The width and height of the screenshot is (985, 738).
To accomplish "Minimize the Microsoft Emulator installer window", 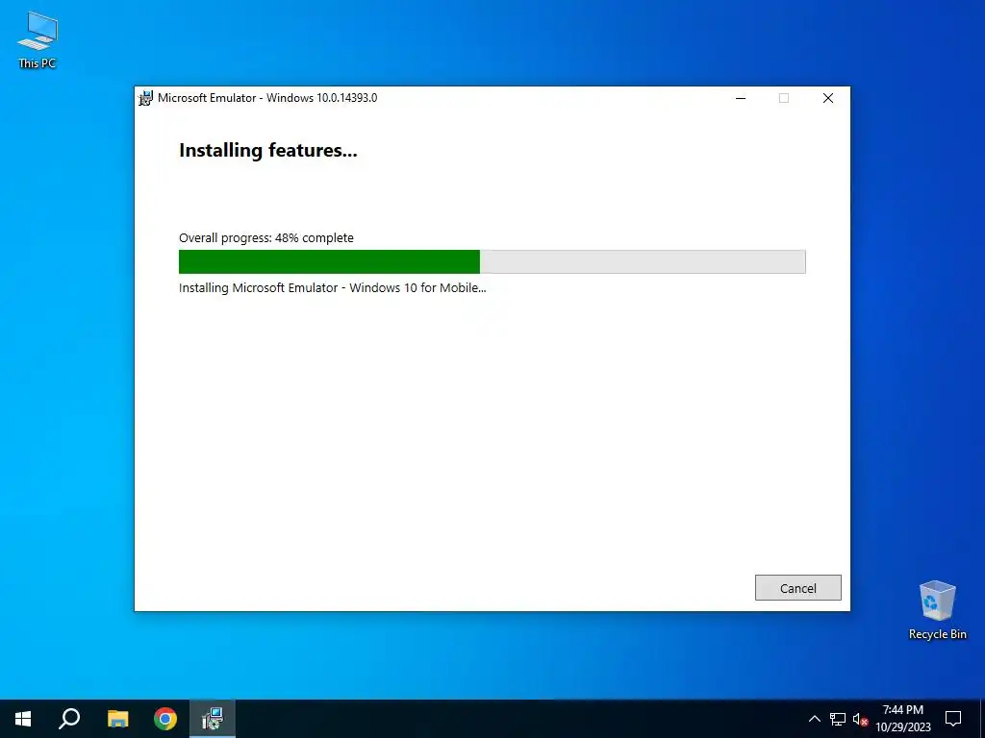I will (741, 98).
